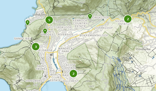Open the cluster marker showing 3 trails
Screen dimensions: 156x91
[36, 47]
